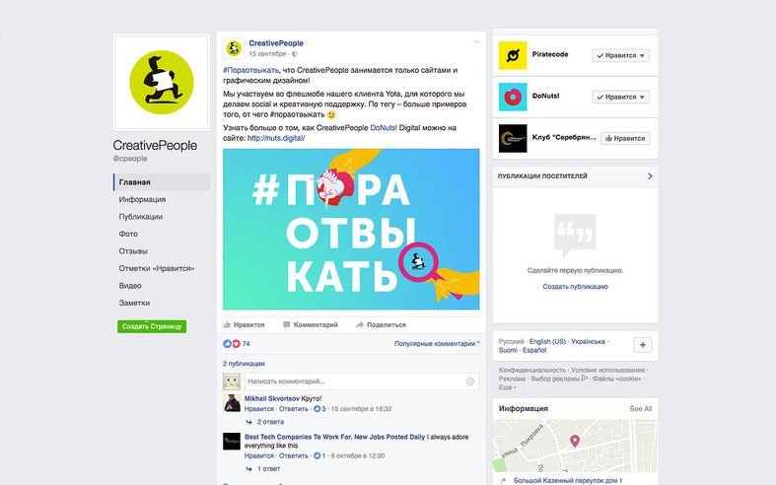
Task: Click the CreativePeople post avatar icon
Action: [x=234, y=48]
